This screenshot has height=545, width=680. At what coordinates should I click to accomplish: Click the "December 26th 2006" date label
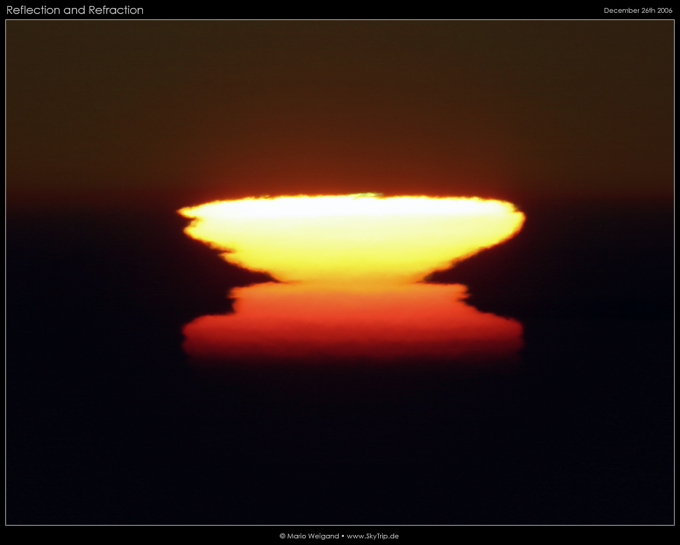click(x=637, y=11)
